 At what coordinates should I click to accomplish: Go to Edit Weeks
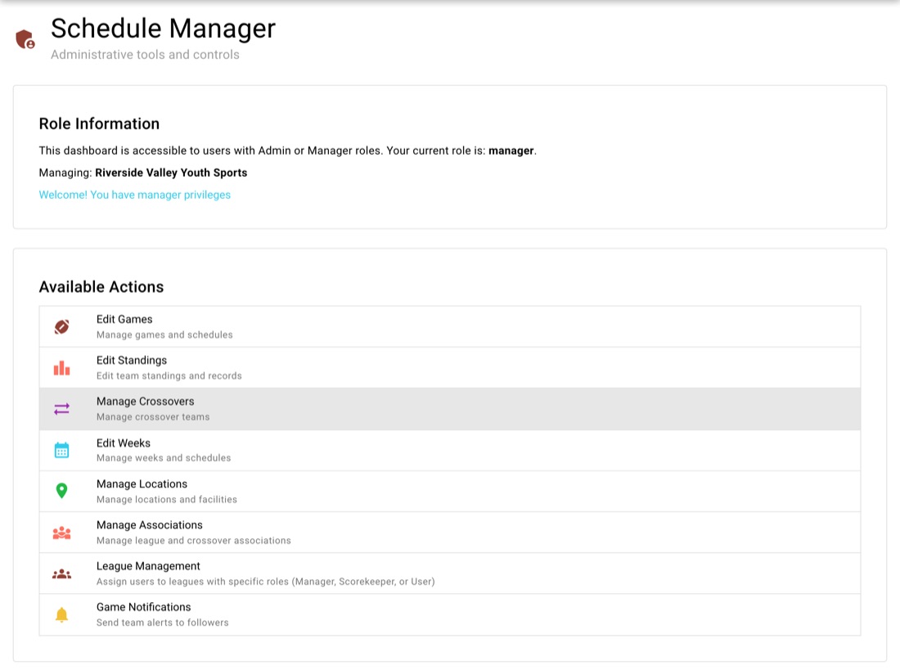point(450,450)
